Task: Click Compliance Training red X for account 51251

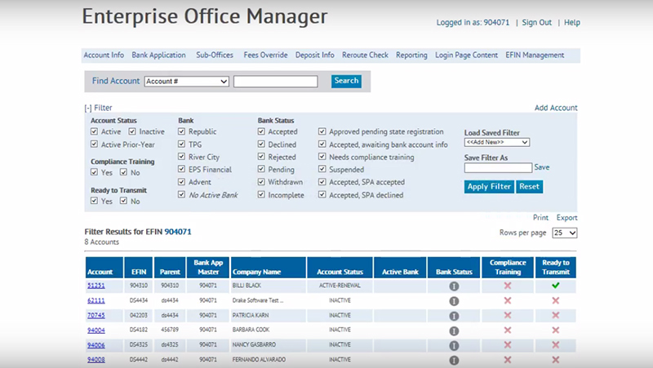Action: [507, 286]
